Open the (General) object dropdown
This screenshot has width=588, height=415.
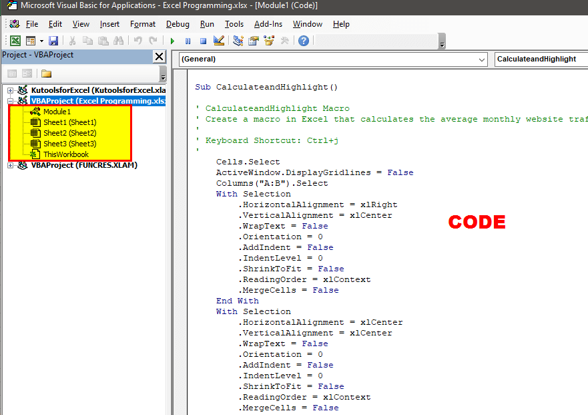point(483,60)
